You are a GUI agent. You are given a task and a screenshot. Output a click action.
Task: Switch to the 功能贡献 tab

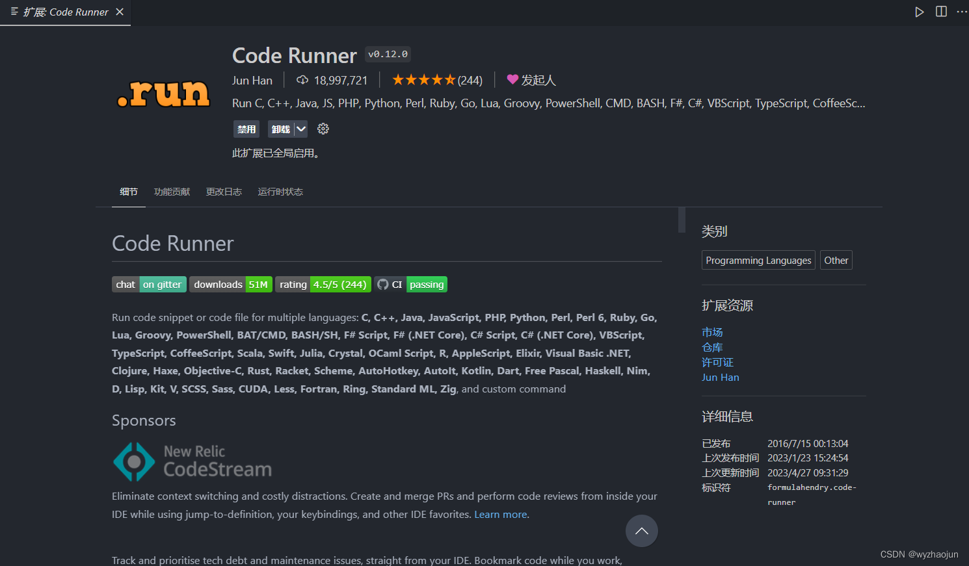172,192
